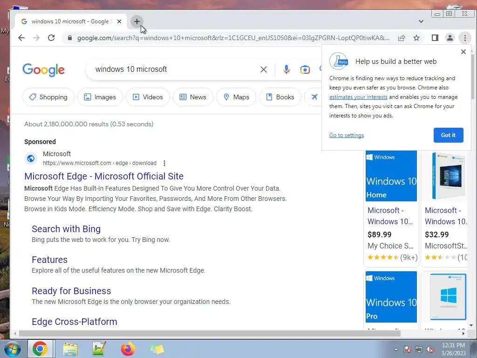The width and height of the screenshot is (477, 358).
Task: Reload the page
Action: (x=51, y=38)
